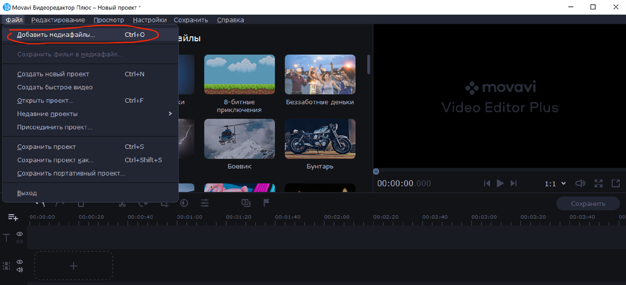Choose Создать новый проект
This screenshot has width=626, height=285.
point(90,74)
